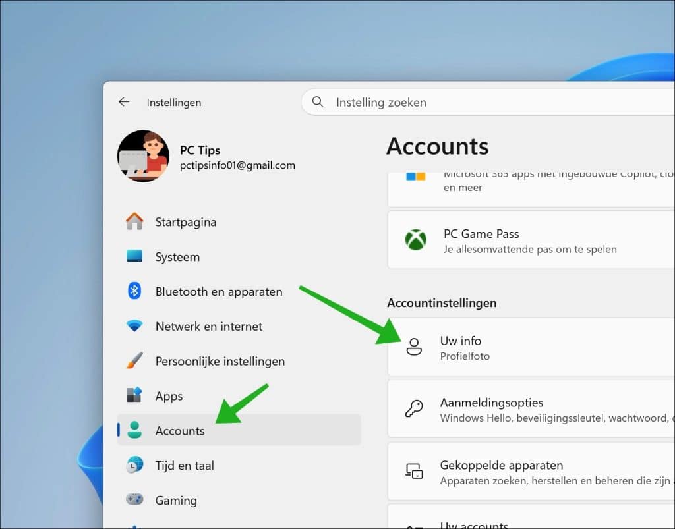
Task: Click "Je allesomvattende pas om te spelen"
Action: click(530, 249)
